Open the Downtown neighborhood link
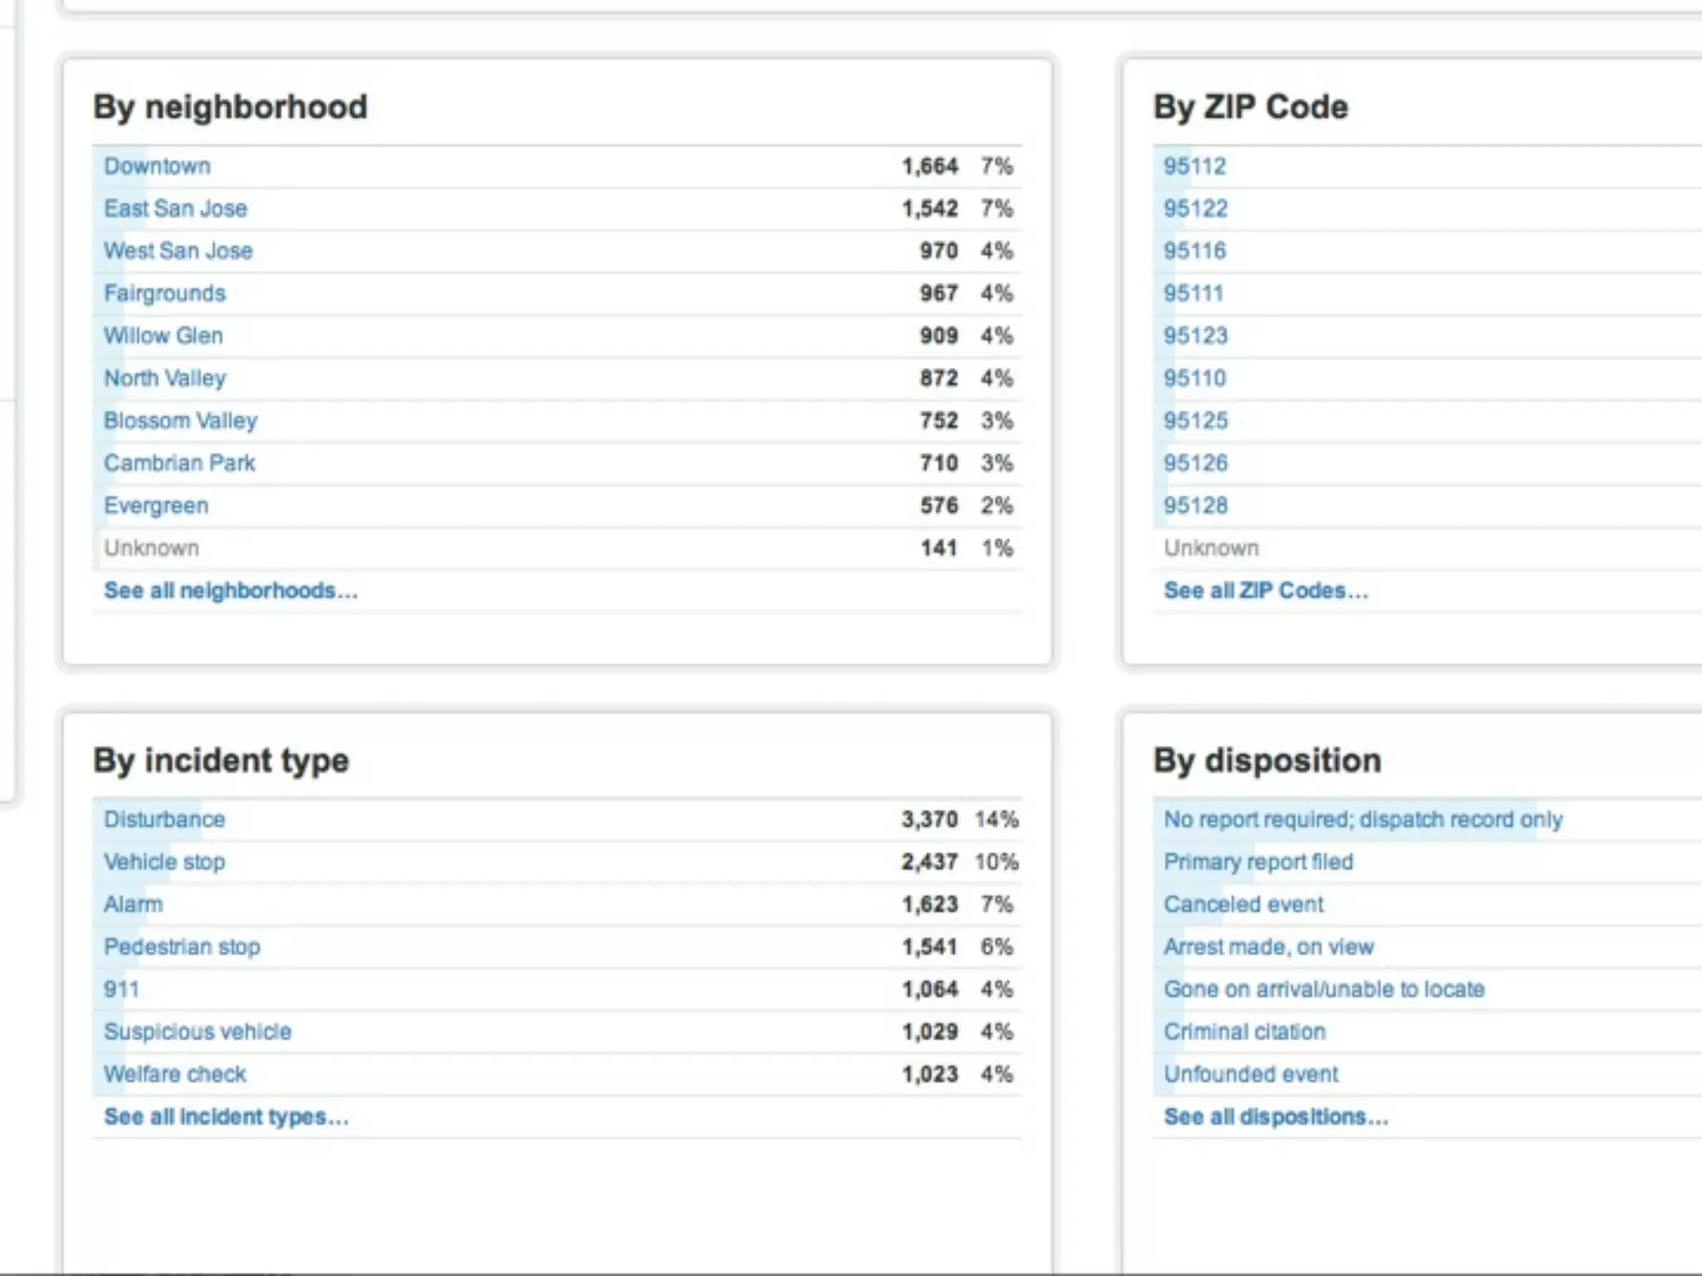This screenshot has height=1276, width=1702. click(157, 166)
